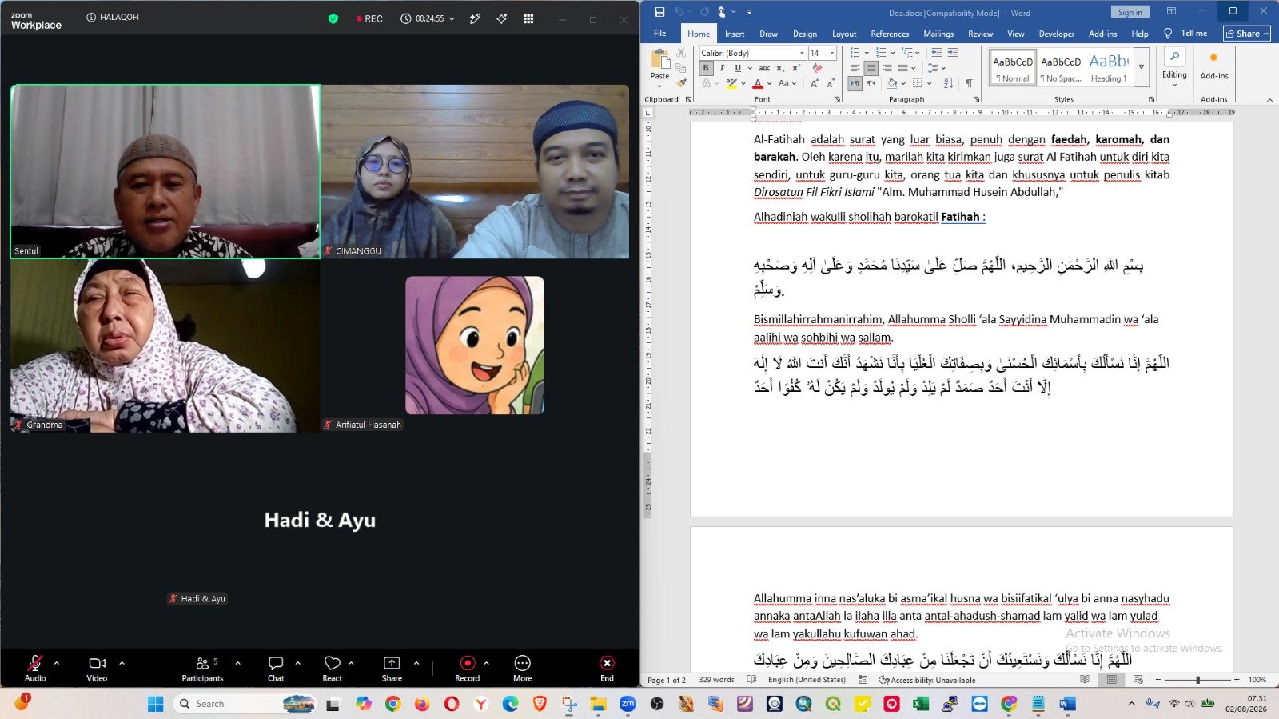
Task: Toggle Bold formatting in Word
Action: tap(706, 68)
